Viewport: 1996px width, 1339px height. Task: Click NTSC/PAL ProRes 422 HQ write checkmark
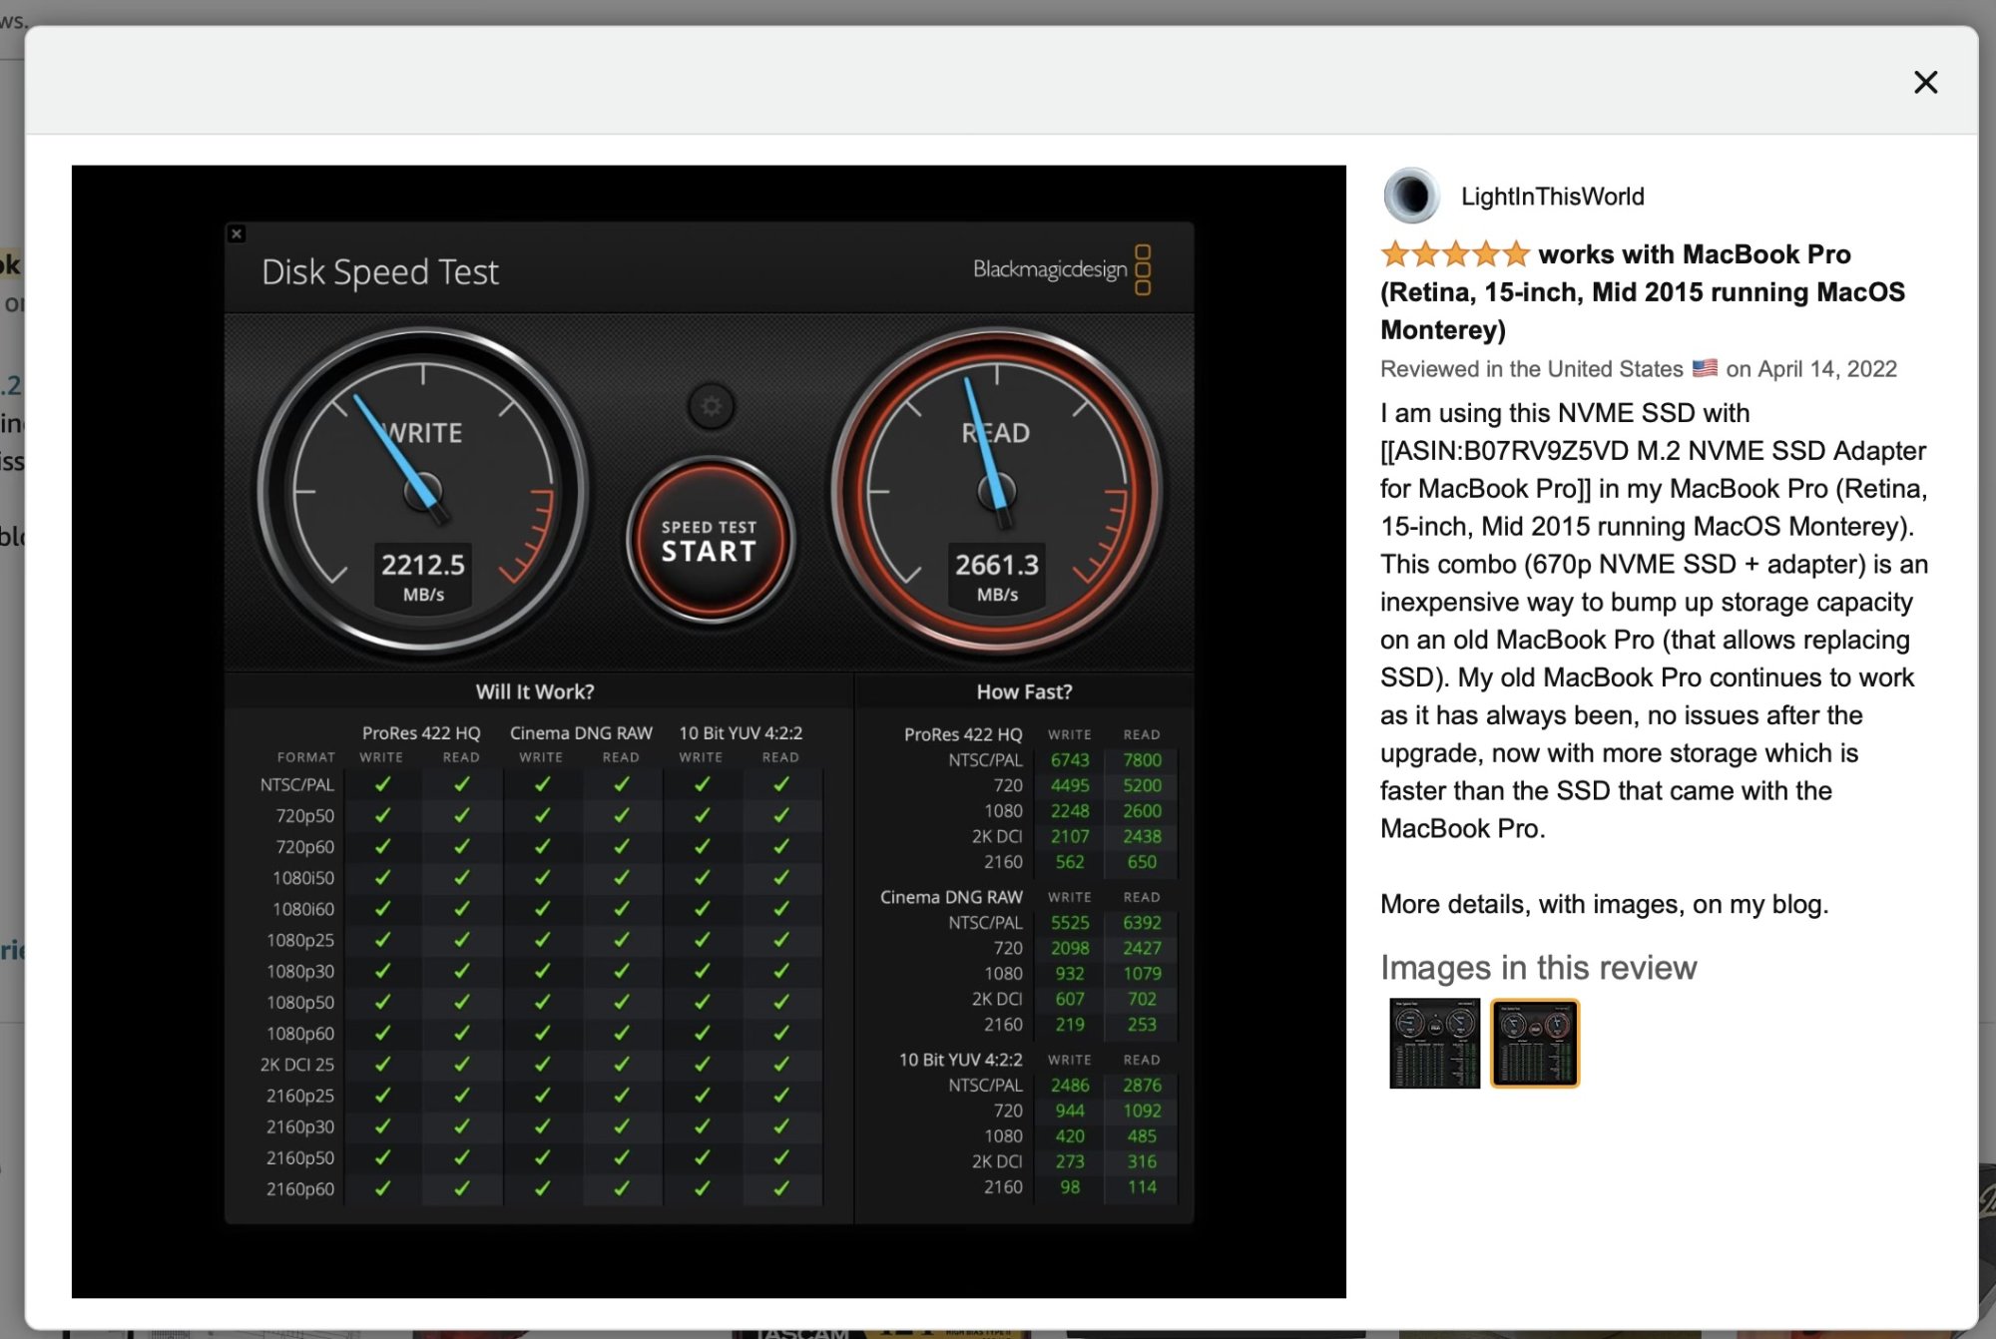point(382,784)
